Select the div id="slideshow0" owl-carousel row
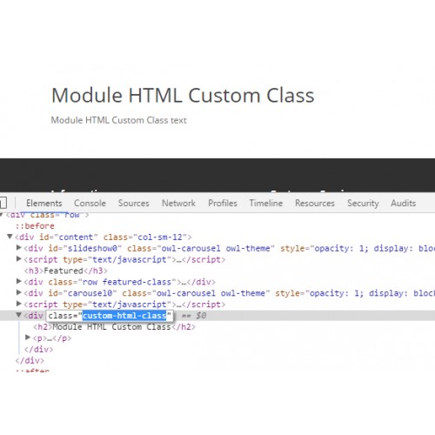 click(x=229, y=249)
